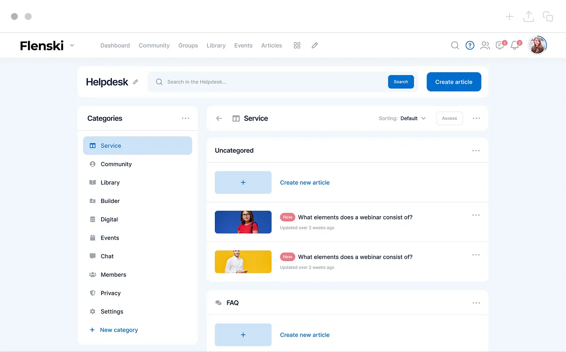Image resolution: width=566 pixels, height=352 pixels.
Task: Click the search magnifier icon in top navigation
Action: tap(455, 45)
